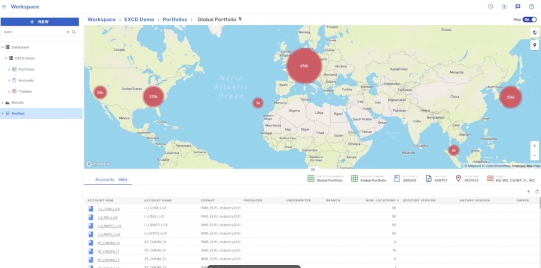Screen dimensions: 541x268
Task: Open the help question mark icon
Action: 531,6
